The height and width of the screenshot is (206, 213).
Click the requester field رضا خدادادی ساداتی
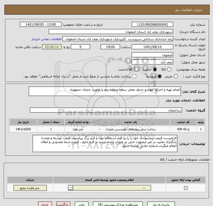118,39
